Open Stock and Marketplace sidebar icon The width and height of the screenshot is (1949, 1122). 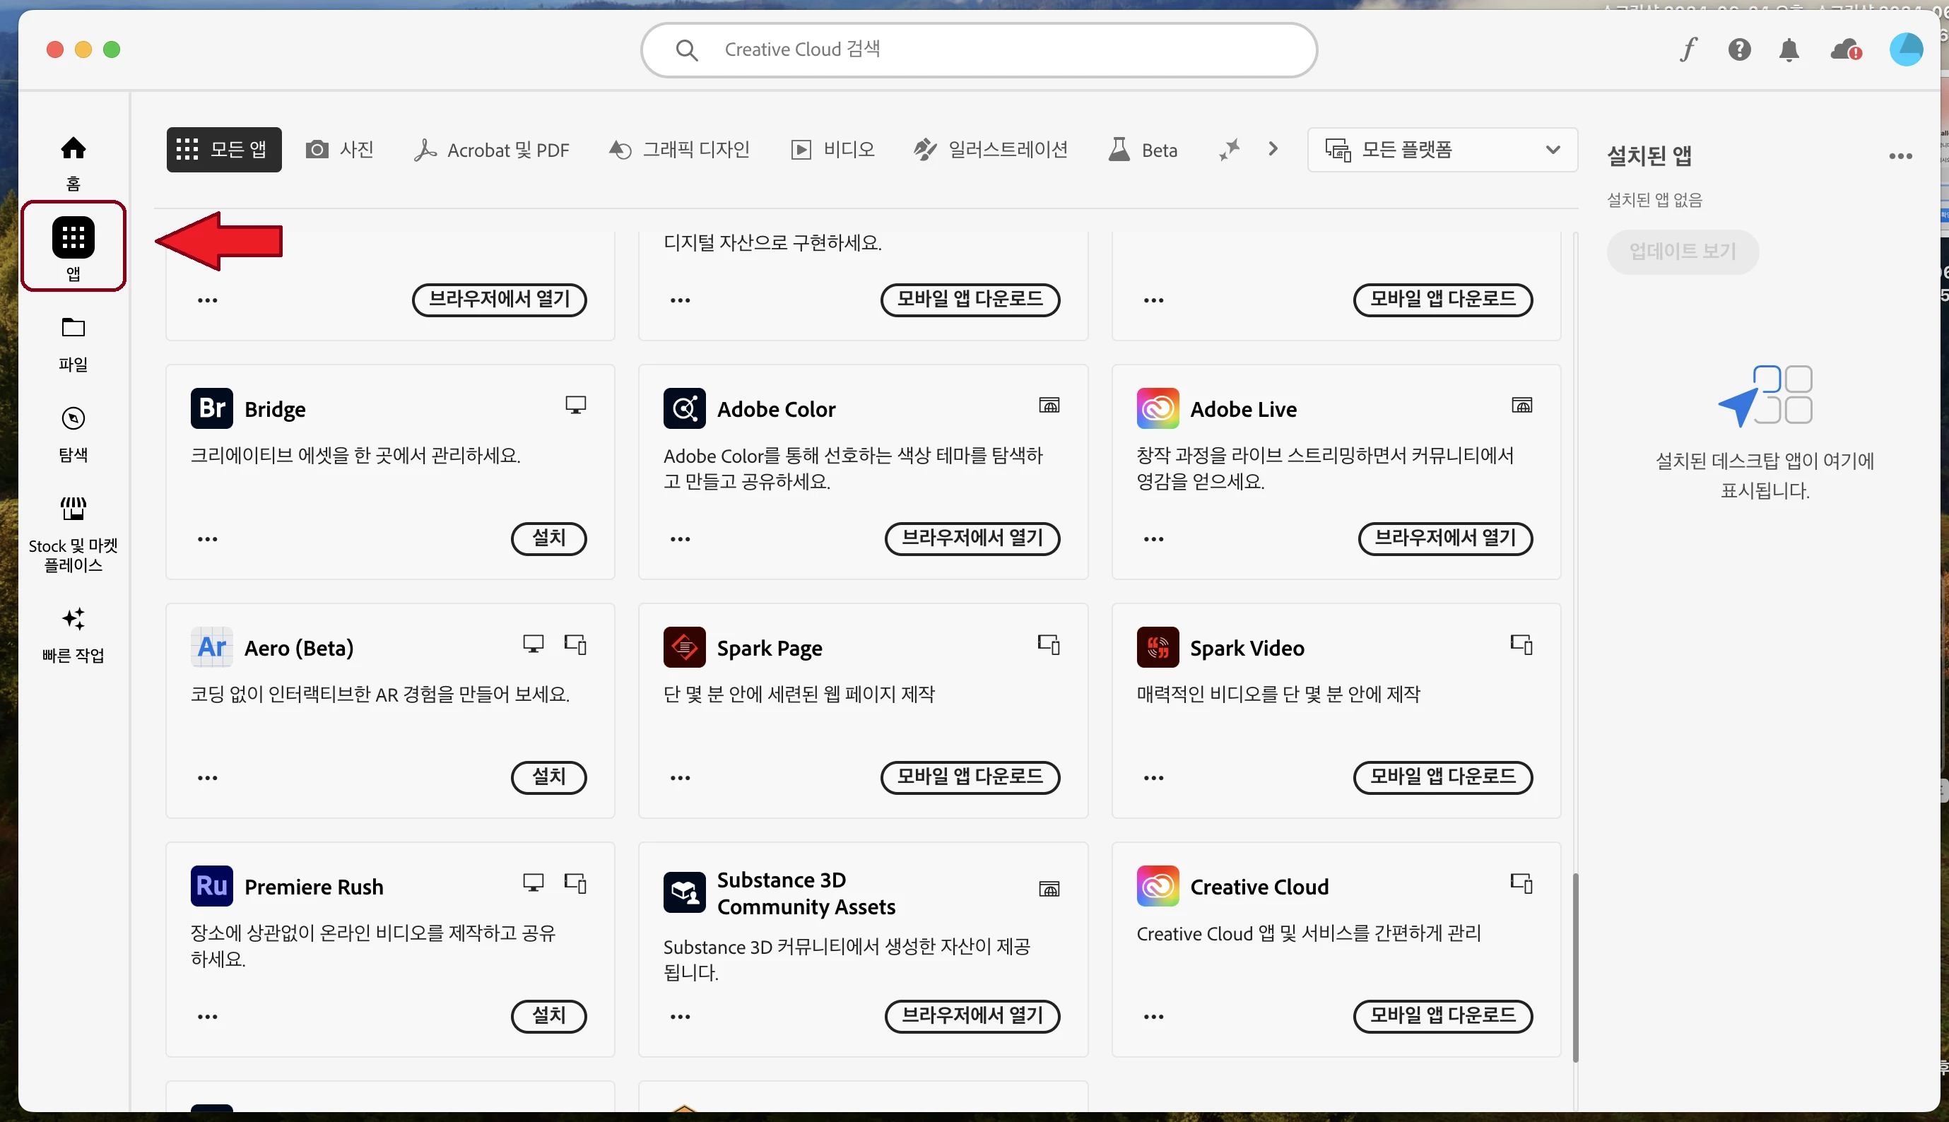(x=73, y=509)
